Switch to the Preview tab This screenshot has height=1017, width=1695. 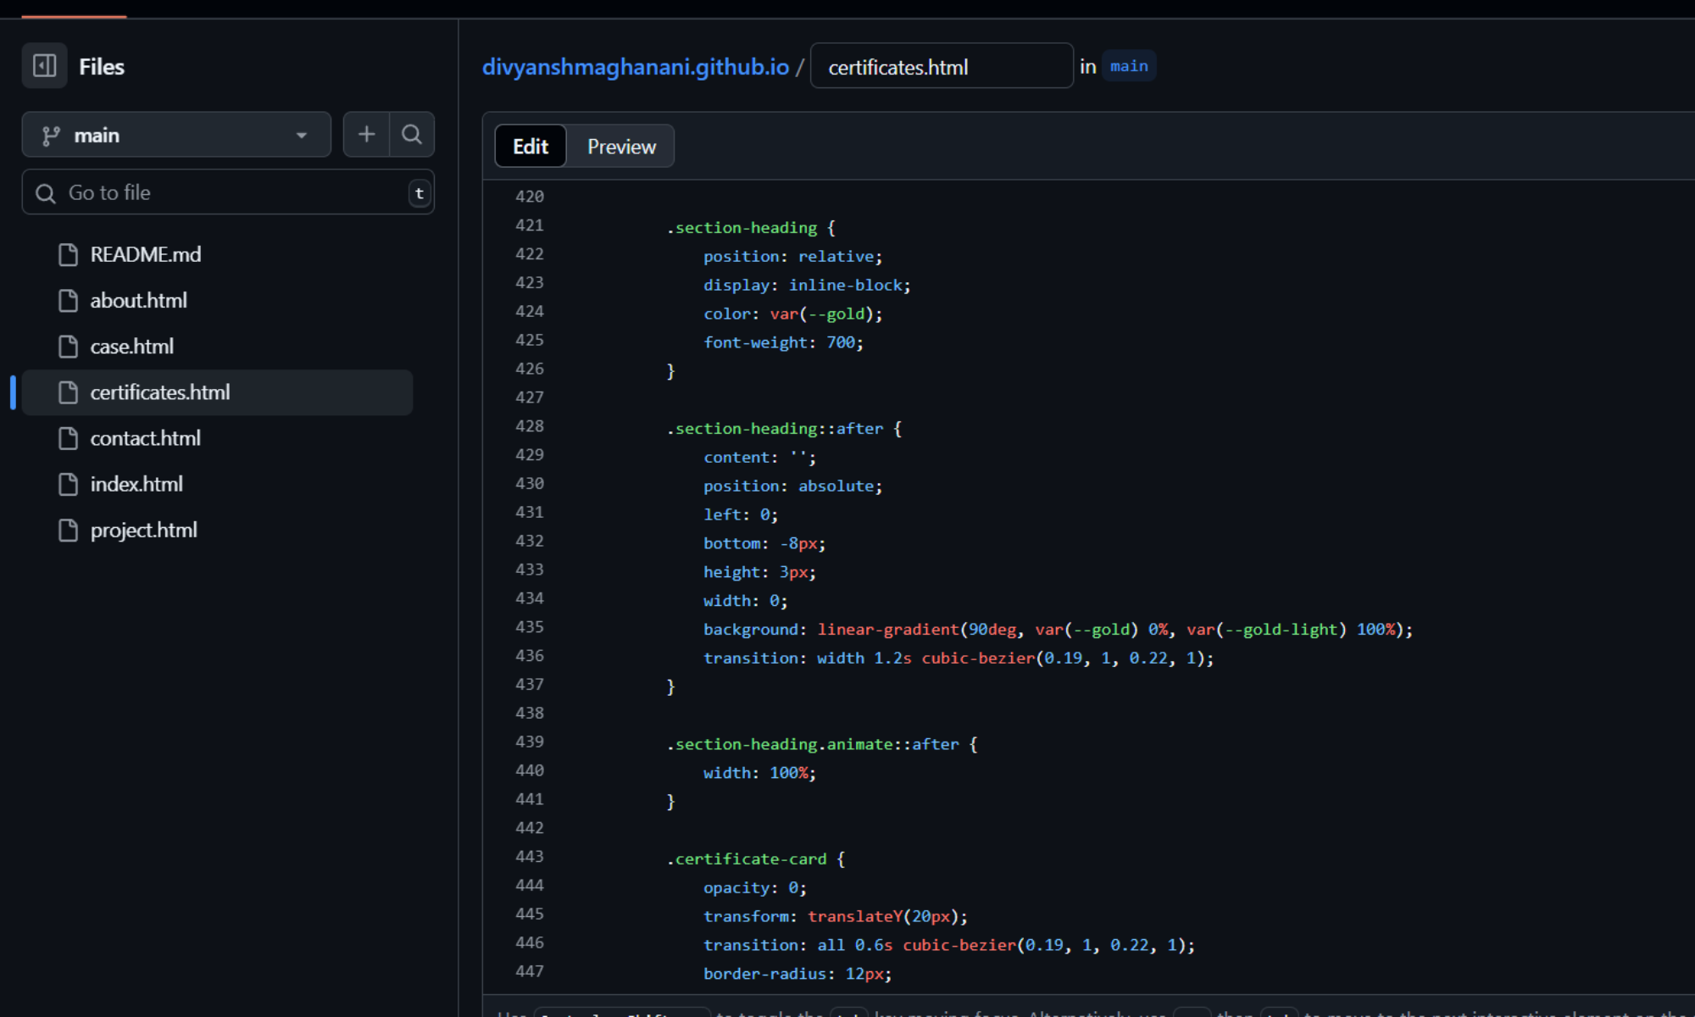(x=621, y=147)
